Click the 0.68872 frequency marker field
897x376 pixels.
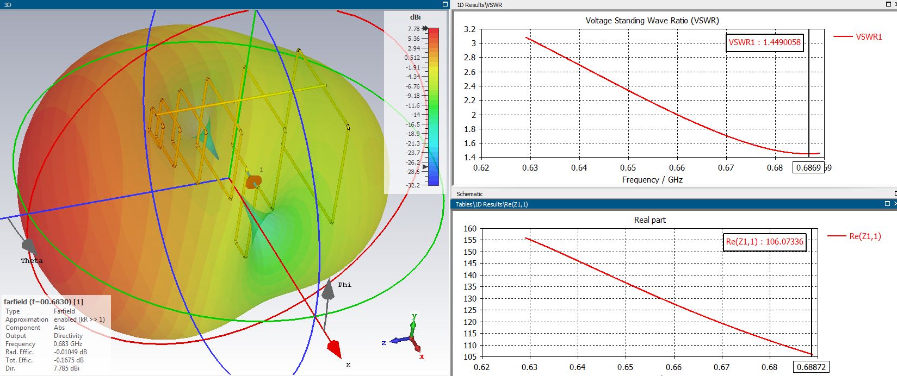(x=811, y=367)
